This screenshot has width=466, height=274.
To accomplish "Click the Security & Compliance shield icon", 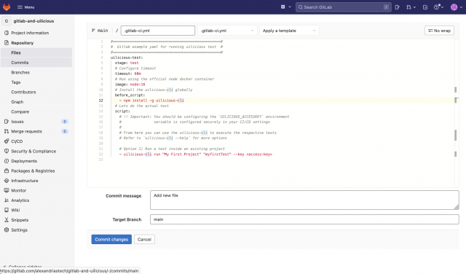I will (7, 151).
